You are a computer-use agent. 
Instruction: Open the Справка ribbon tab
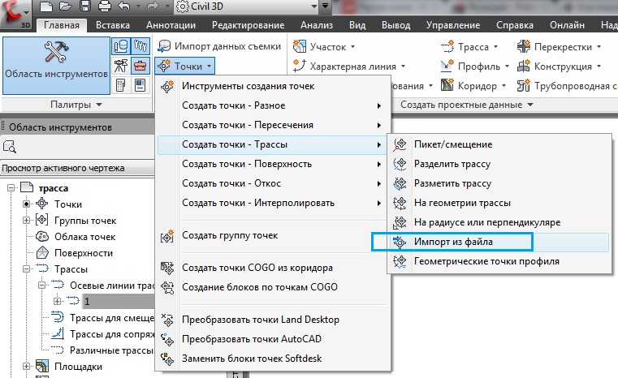[x=514, y=25]
